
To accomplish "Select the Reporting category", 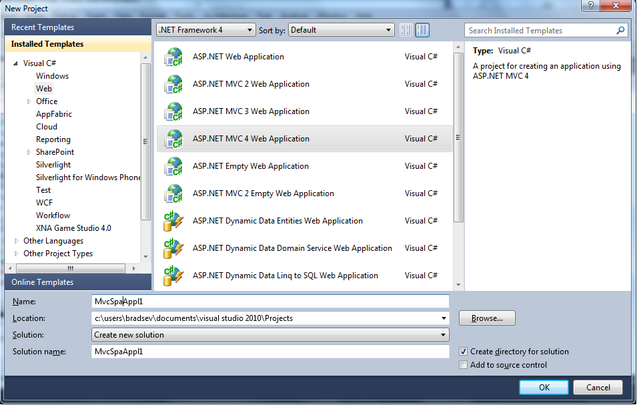I will [x=53, y=139].
